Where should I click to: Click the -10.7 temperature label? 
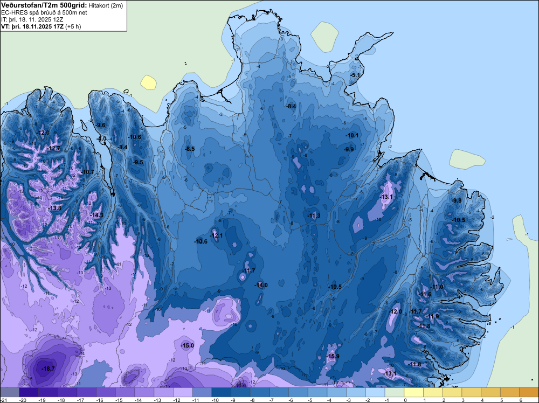87,172
